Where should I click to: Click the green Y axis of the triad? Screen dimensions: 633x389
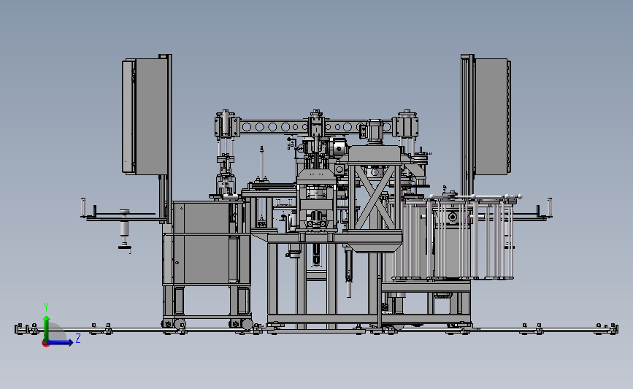pos(47,329)
